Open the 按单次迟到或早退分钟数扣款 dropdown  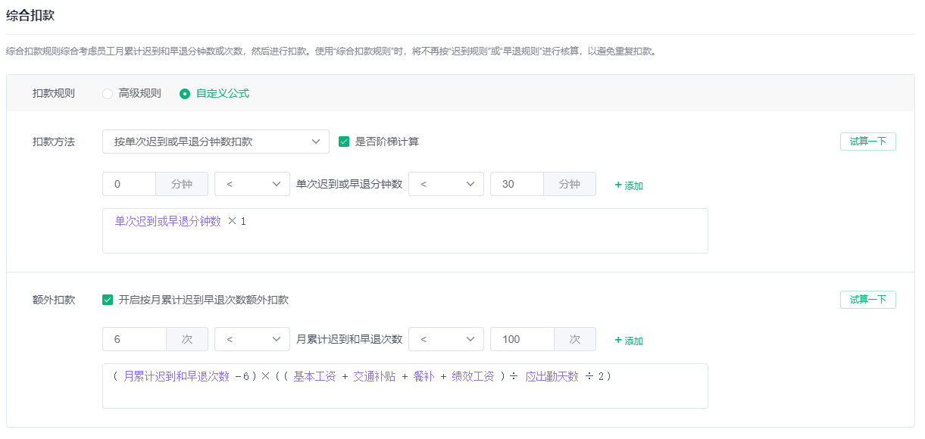[x=216, y=142]
